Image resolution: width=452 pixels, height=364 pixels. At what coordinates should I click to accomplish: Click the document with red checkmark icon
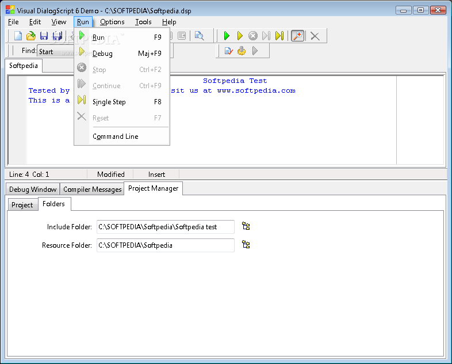pos(228,51)
